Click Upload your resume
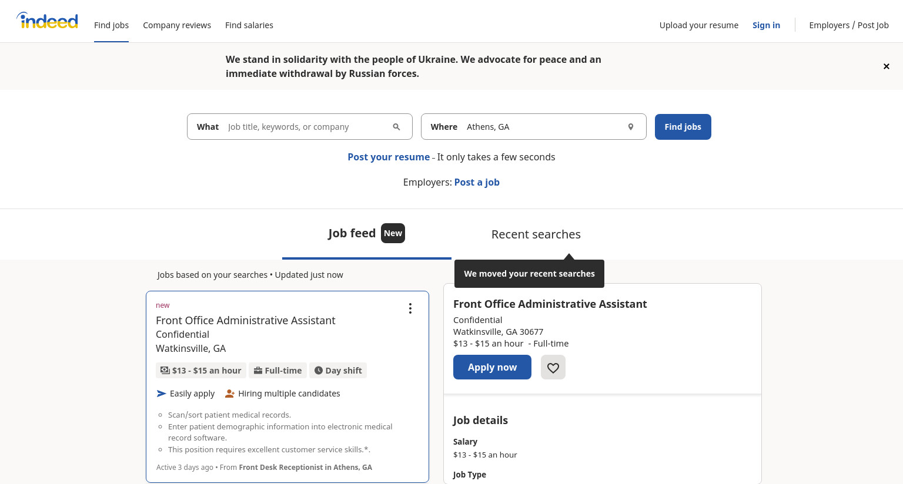This screenshot has height=484, width=903. click(699, 25)
